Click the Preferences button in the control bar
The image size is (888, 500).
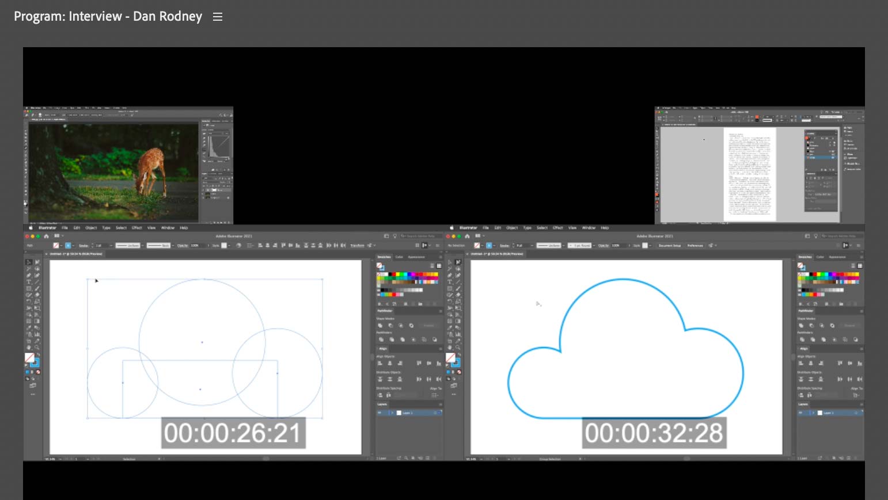(696, 245)
